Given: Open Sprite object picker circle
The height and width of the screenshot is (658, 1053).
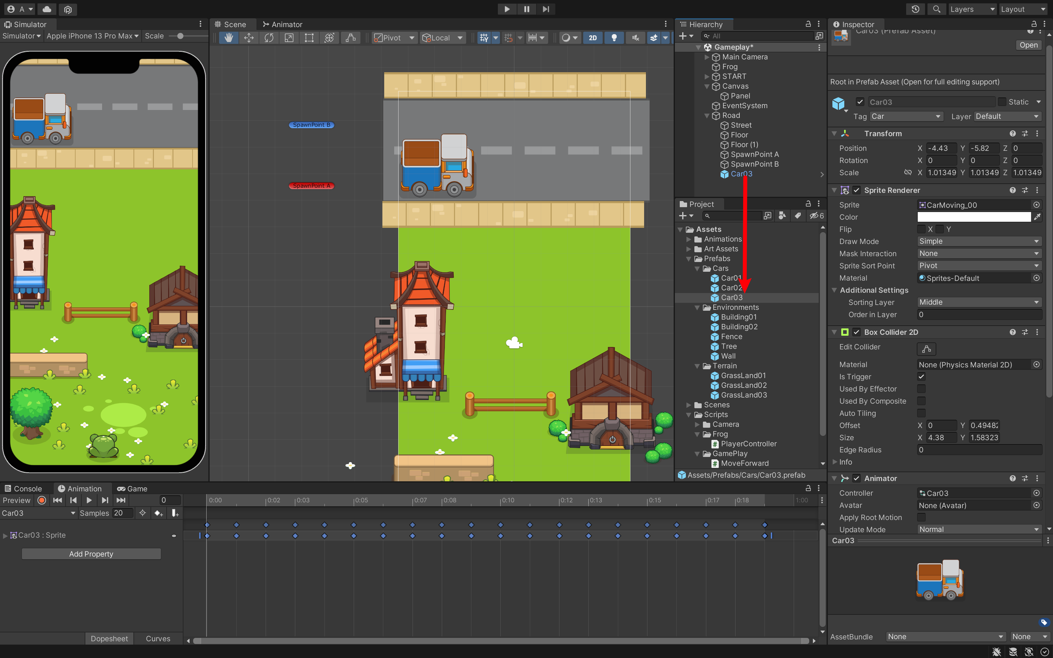Looking at the screenshot, I should pos(1037,204).
